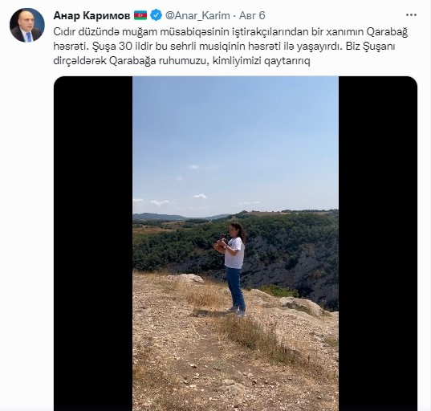
Task: Click the right black bar of the video
Action: (x=378, y=243)
